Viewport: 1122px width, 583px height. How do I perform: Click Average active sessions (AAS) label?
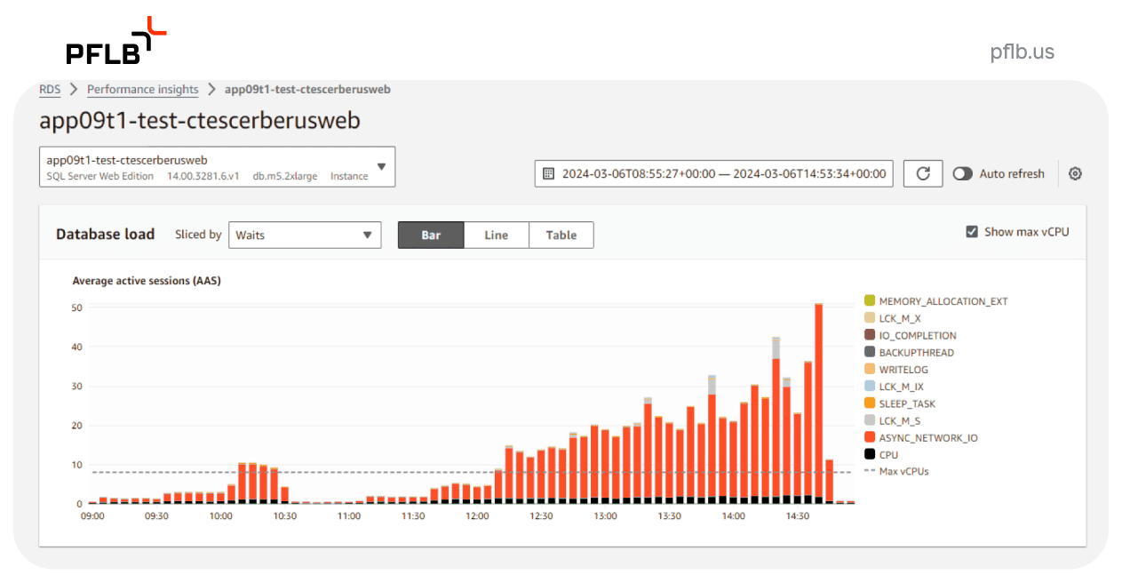click(x=147, y=281)
